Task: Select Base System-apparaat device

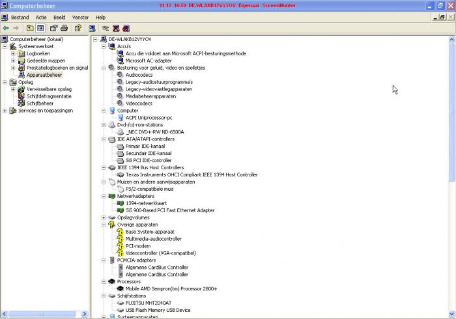Action: tap(150, 232)
